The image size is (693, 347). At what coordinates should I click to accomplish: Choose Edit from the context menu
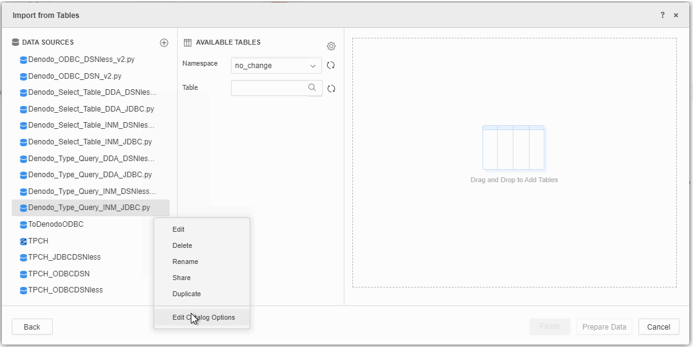pyautogui.click(x=178, y=229)
